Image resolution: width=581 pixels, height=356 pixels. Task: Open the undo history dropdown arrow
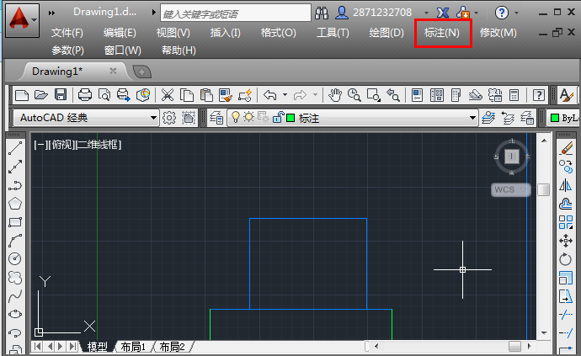[x=285, y=95]
